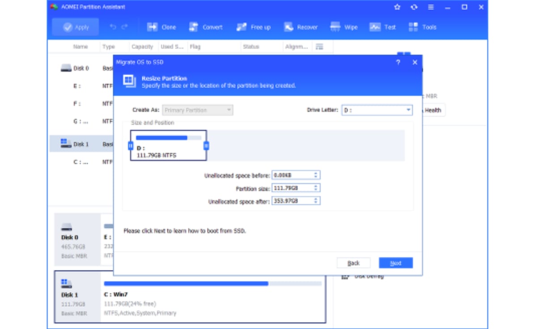This screenshot has width=535, height=329.
Task: Select the G: partition row
Action: [81, 122]
